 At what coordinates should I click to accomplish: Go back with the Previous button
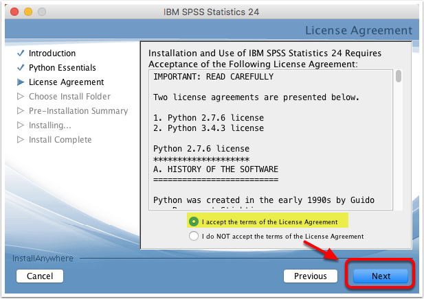(x=311, y=276)
